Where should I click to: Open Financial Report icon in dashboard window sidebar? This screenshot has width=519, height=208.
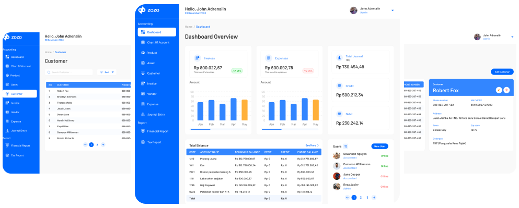tap(143, 131)
